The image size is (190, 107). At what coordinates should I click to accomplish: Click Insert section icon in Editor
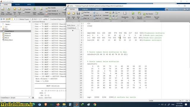pyautogui.click(x=110, y=12)
